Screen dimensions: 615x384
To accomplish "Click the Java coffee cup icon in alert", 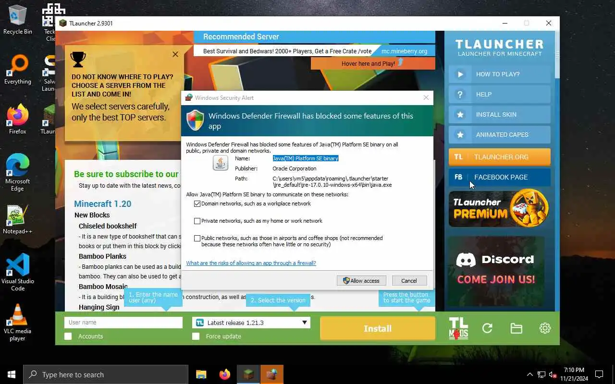I will coord(221,163).
